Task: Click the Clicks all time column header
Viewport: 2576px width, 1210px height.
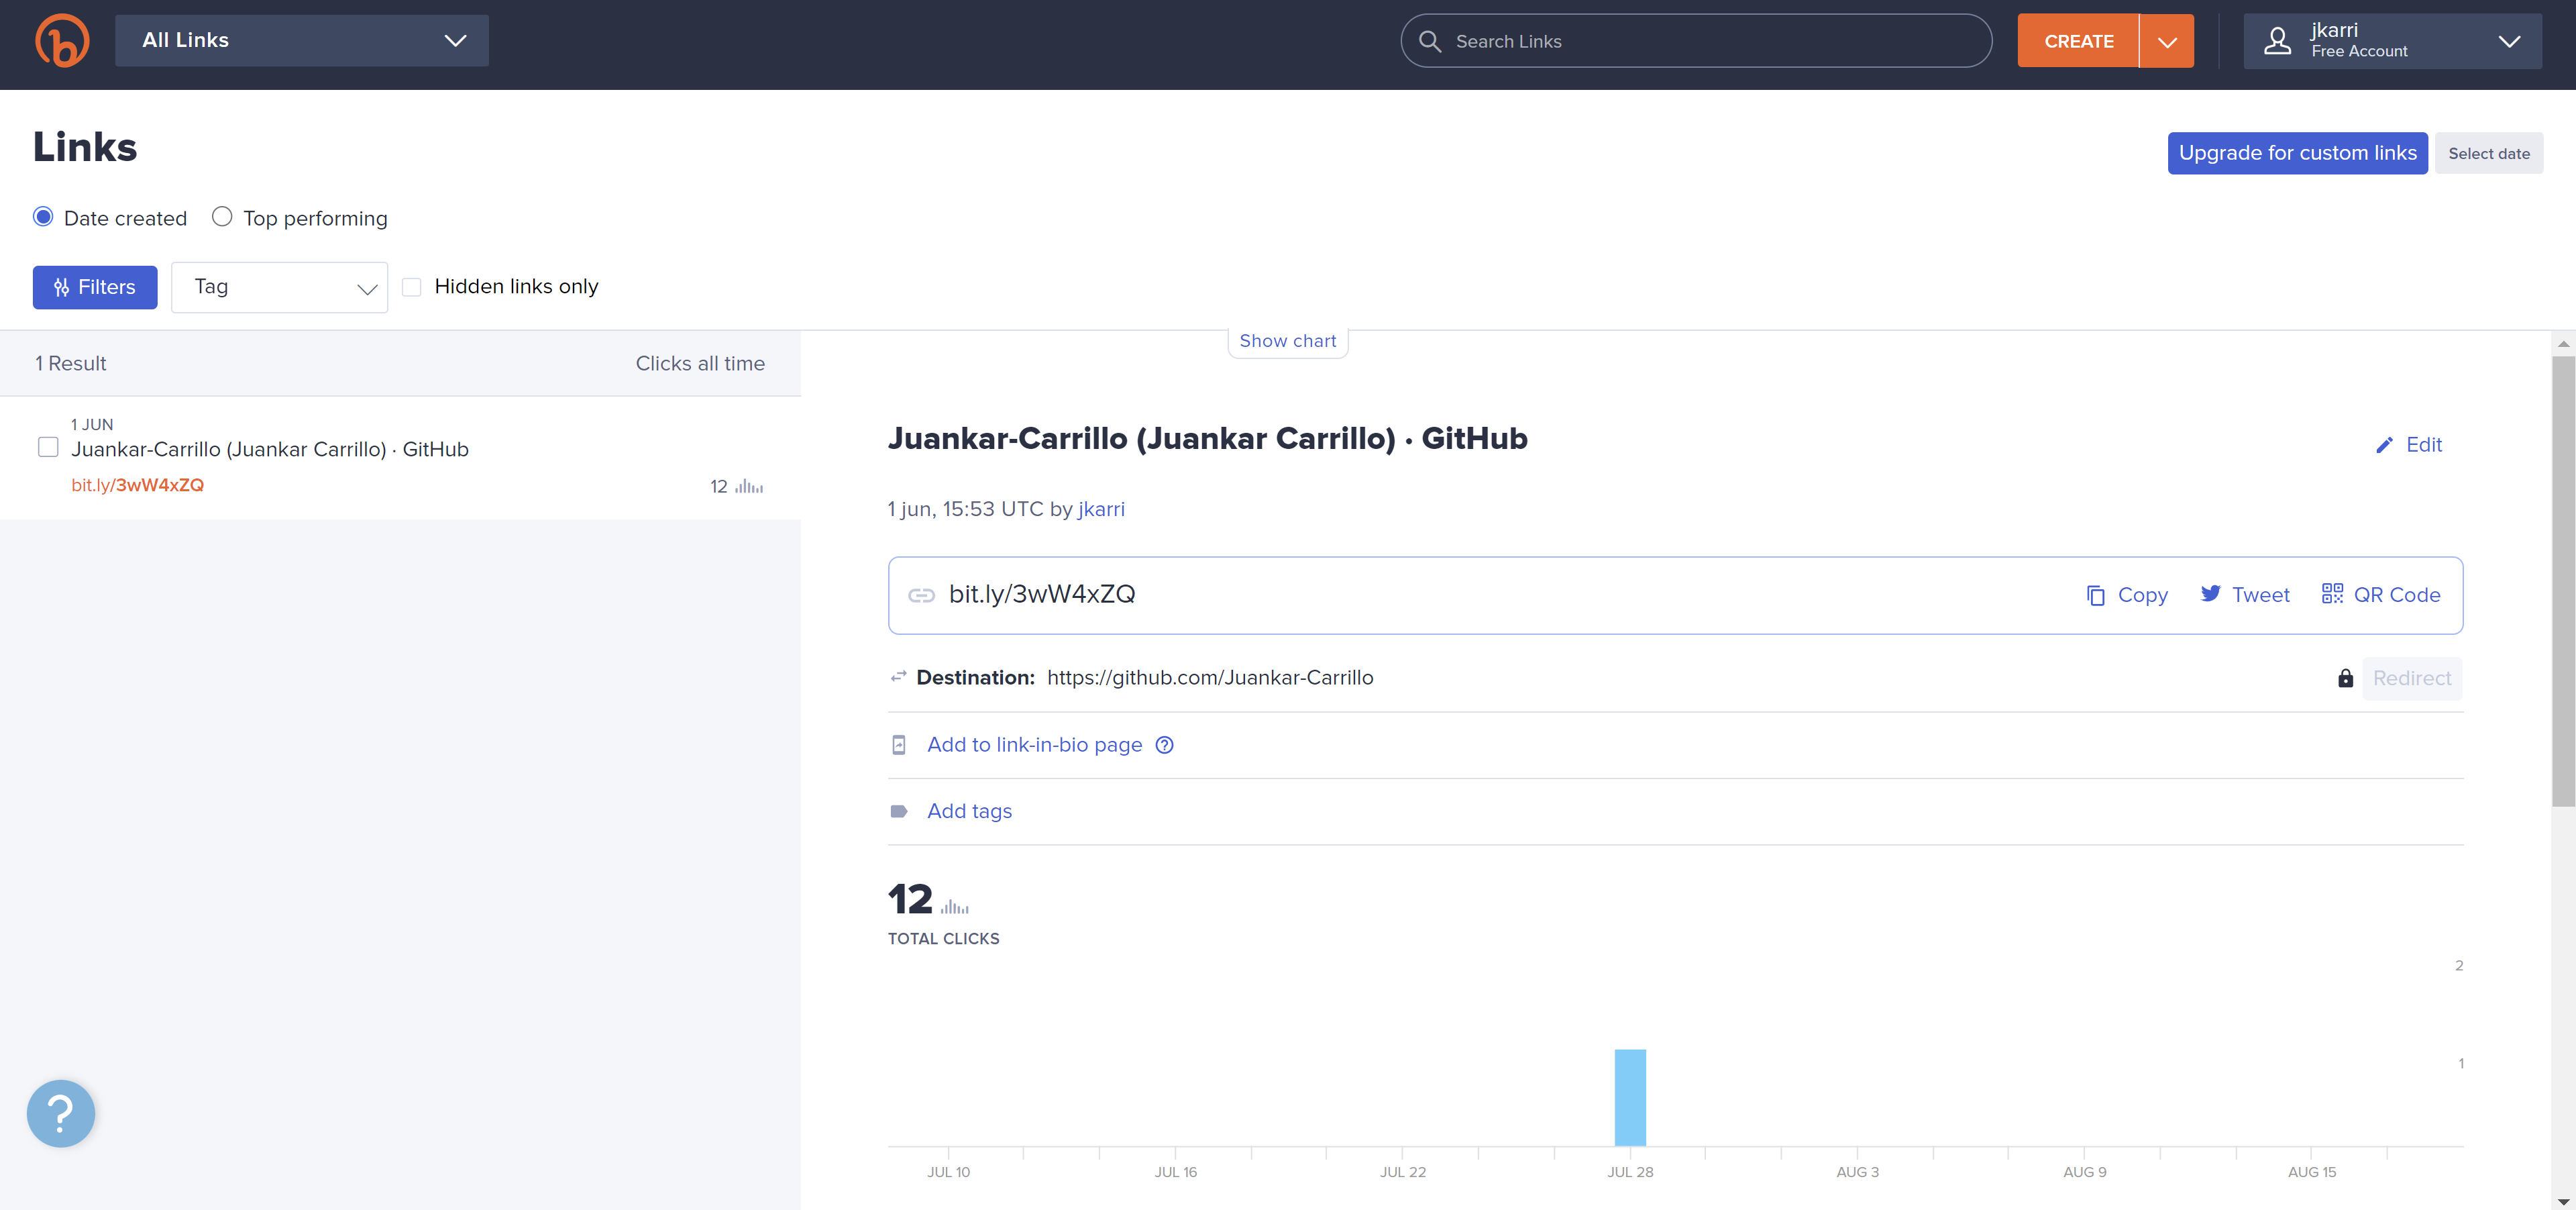Action: tap(700, 363)
